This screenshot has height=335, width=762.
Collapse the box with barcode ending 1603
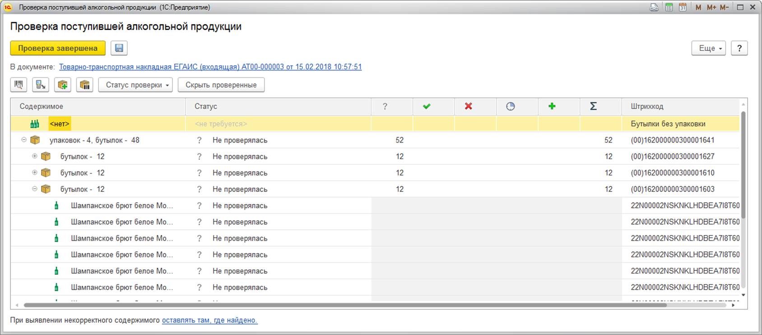tap(35, 189)
